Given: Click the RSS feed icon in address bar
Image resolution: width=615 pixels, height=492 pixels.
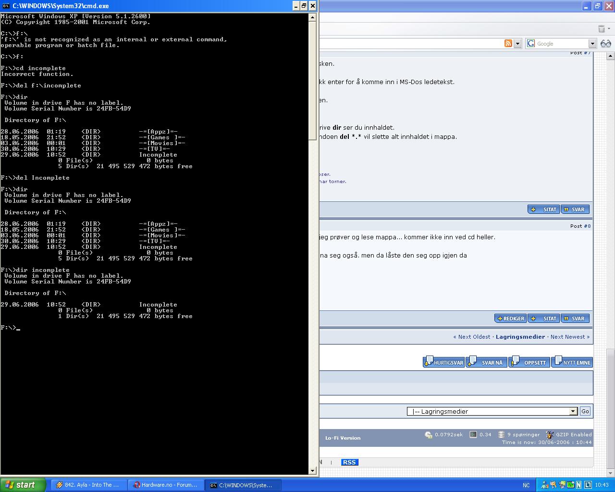Looking at the screenshot, I should [508, 43].
